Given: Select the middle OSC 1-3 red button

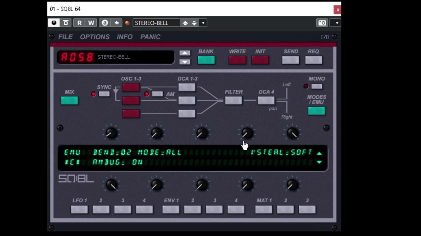Looking at the screenshot, I should coord(131,101).
